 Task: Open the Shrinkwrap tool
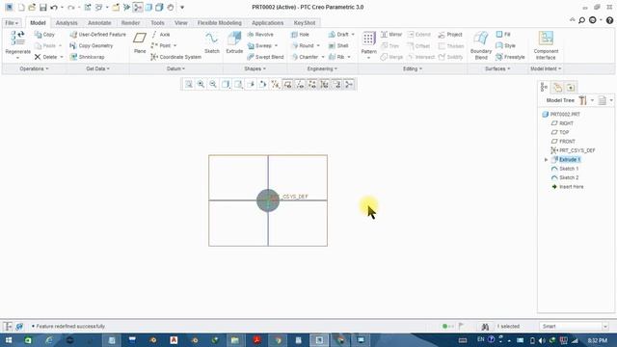87,57
